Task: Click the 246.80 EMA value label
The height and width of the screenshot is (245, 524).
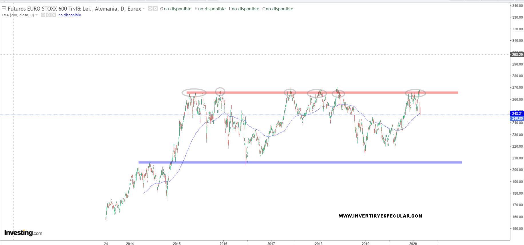Action: click(517, 118)
